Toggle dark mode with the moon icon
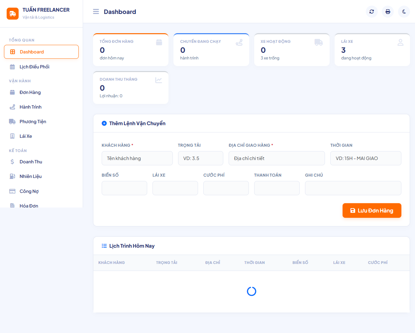This screenshot has height=333, width=415. (404, 12)
